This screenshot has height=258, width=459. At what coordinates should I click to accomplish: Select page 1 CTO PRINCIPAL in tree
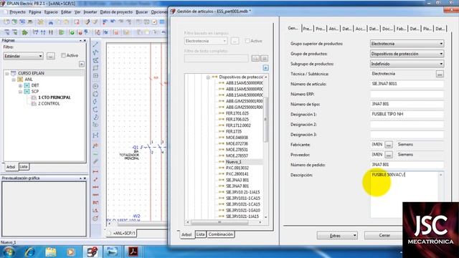[x=55, y=97]
